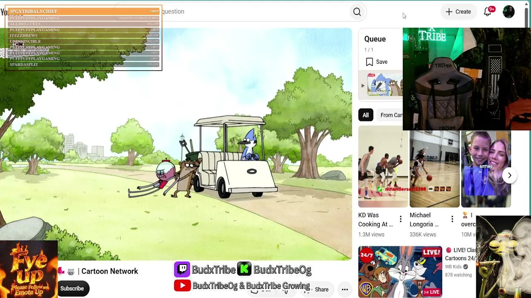The image size is (531, 298).
Task: Click the Share button below the video
Action: pos(318,290)
